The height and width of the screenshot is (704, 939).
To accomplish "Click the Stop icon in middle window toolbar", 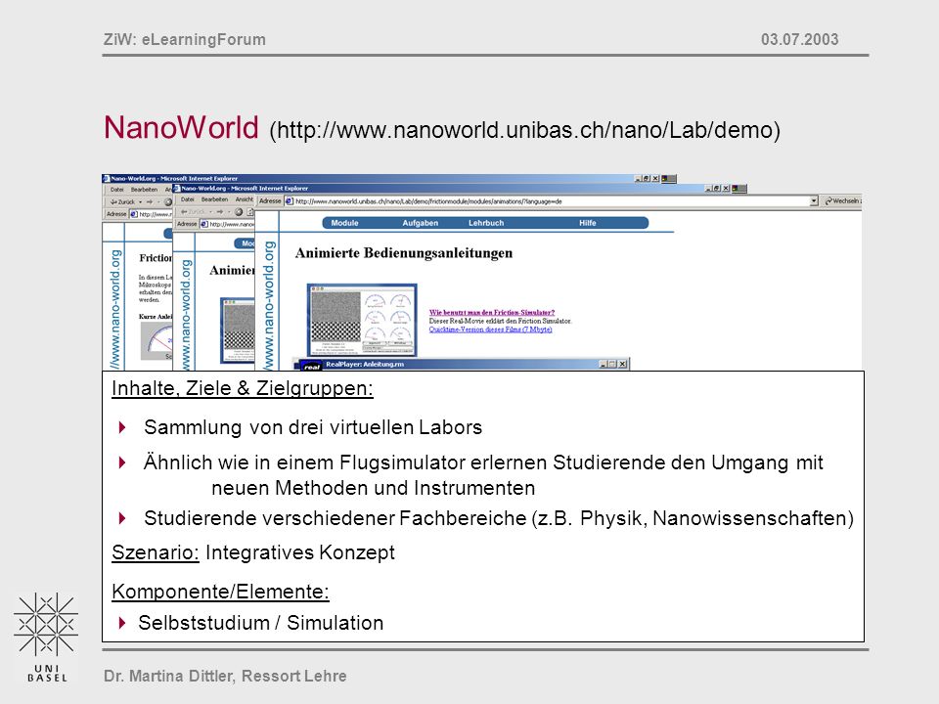I will [239, 212].
